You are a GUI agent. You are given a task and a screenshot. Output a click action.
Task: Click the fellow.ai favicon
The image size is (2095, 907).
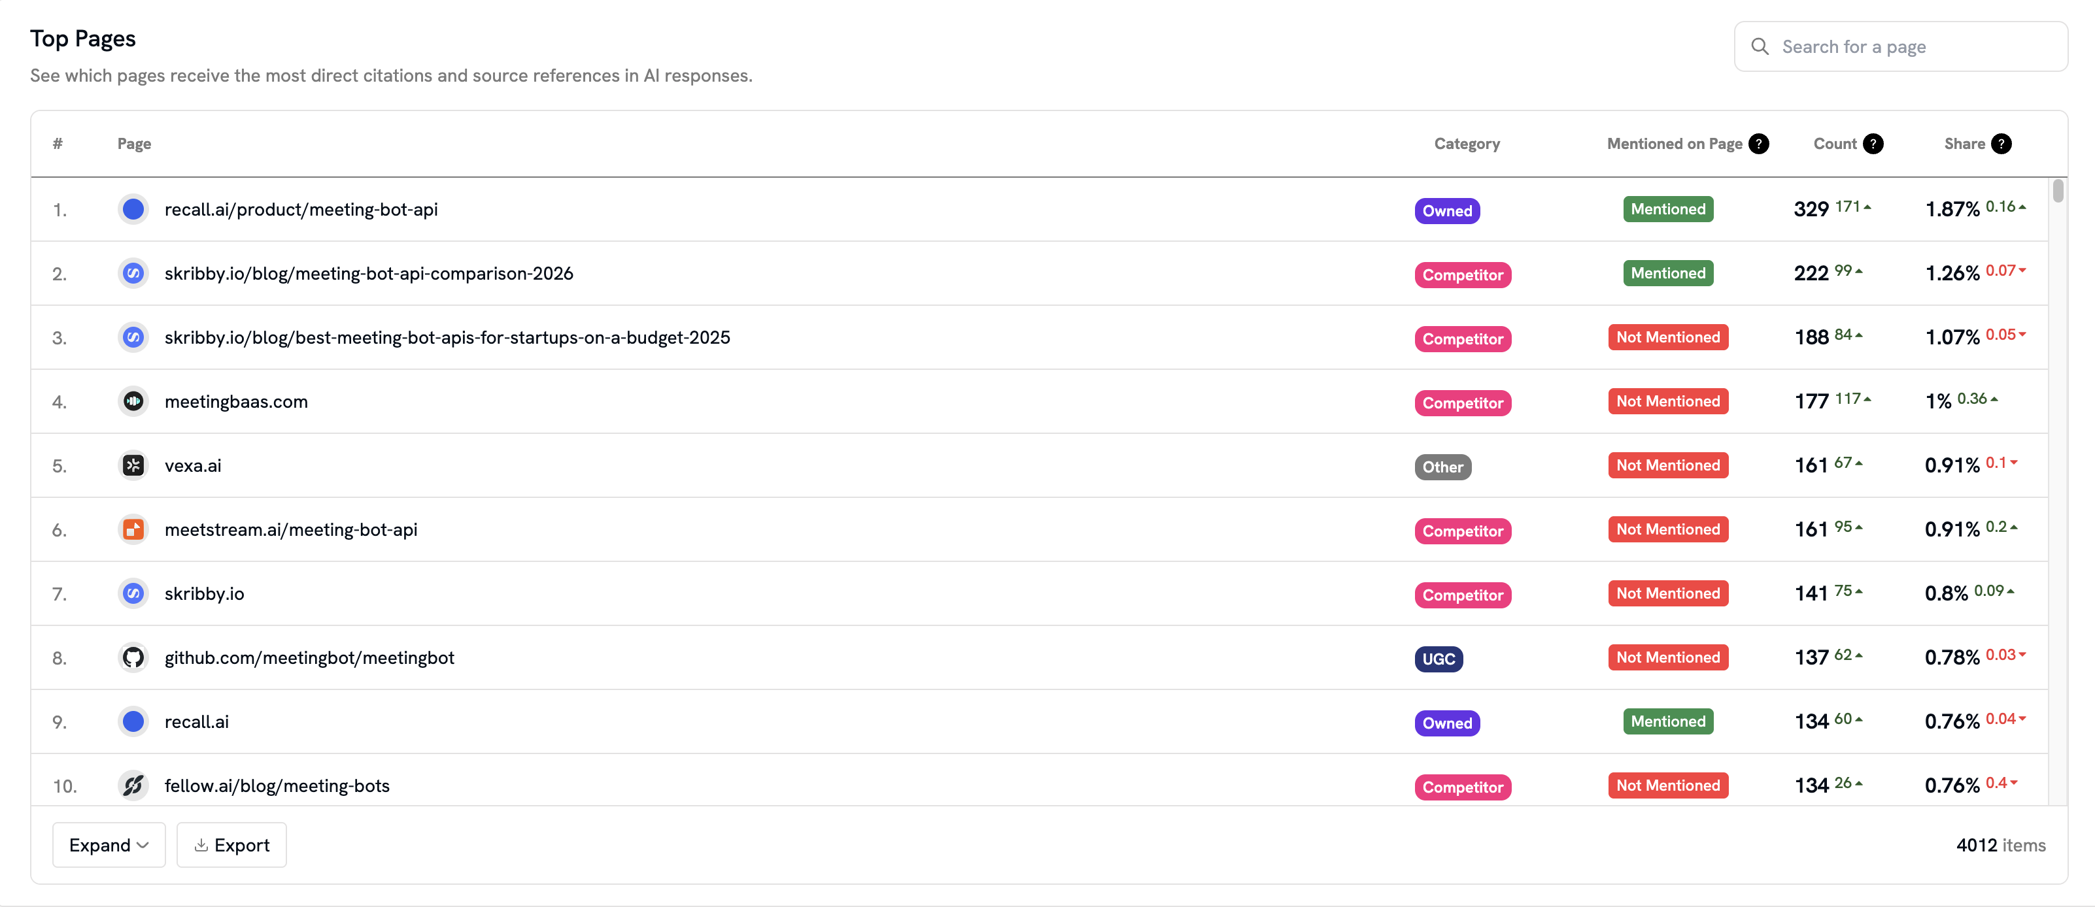pos(133,786)
